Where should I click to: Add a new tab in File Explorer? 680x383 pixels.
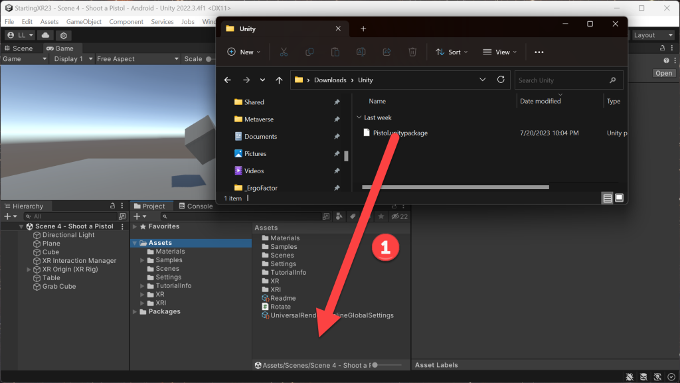tap(363, 29)
